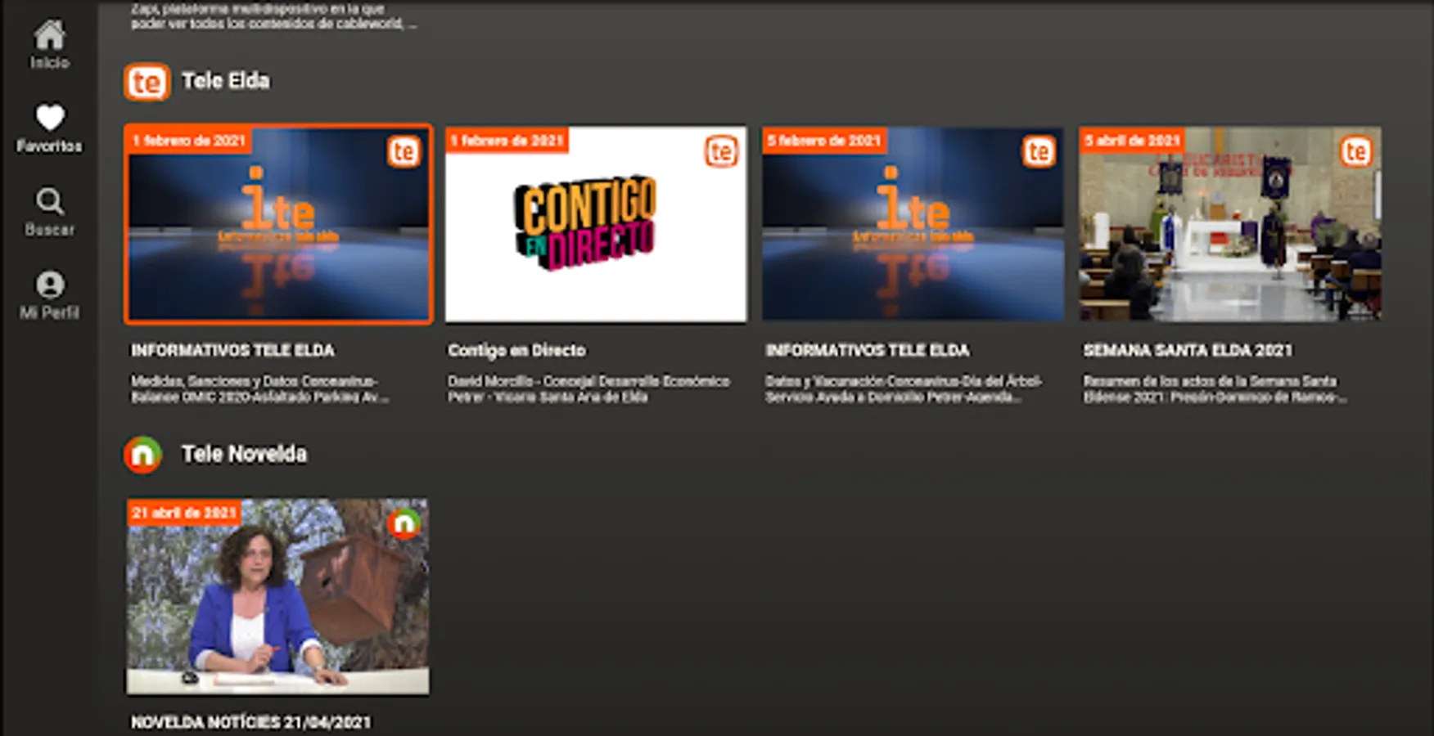Click te badge on the highlighted 1 febrero Informativos thumbnail

[404, 152]
